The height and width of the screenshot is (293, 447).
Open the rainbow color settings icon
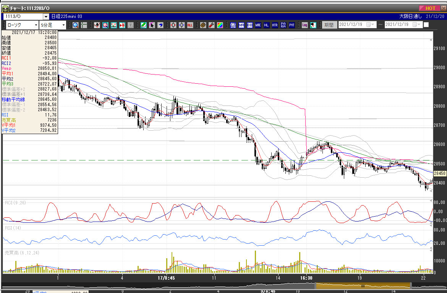click(x=220, y=25)
